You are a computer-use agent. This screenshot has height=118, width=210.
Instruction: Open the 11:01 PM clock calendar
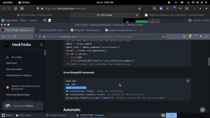point(105,2)
